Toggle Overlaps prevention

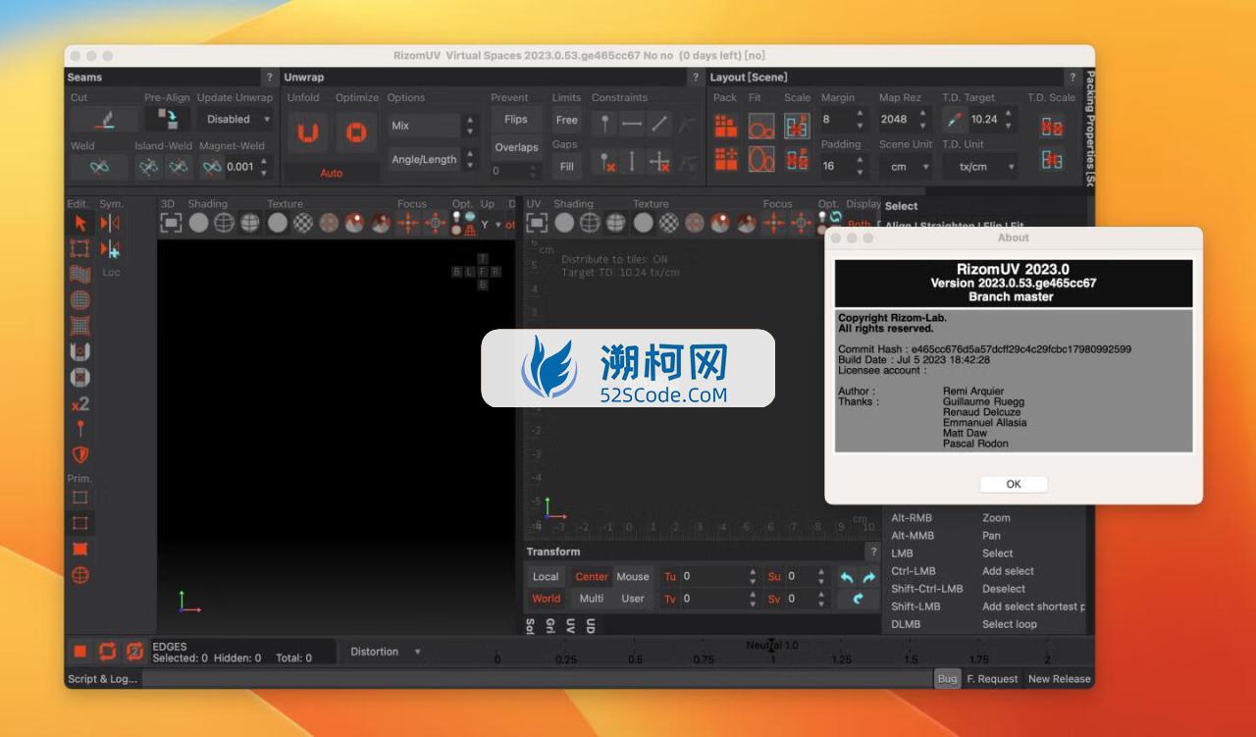[x=516, y=147]
